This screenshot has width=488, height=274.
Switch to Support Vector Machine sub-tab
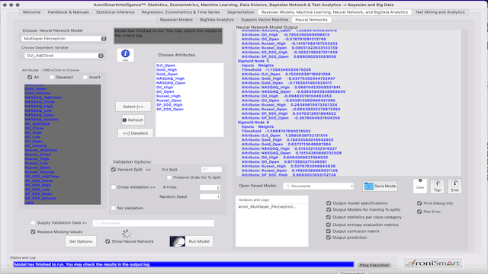(265, 20)
